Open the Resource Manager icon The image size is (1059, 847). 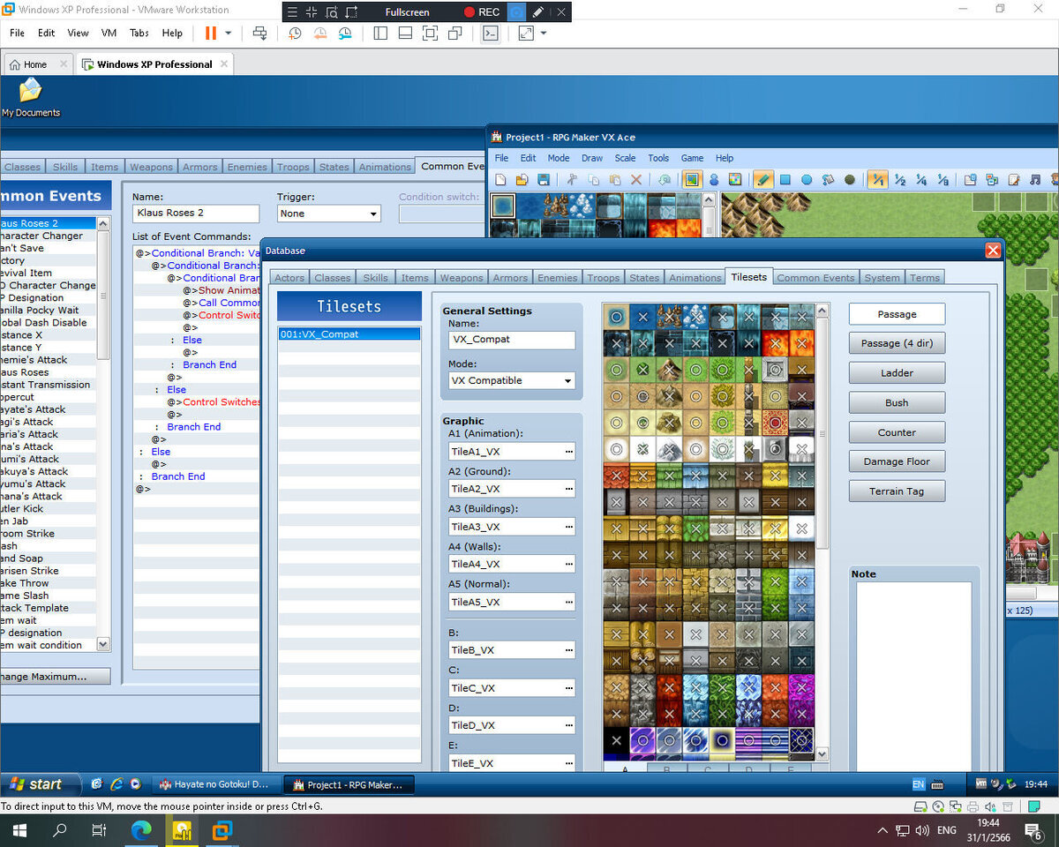point(991,179)
